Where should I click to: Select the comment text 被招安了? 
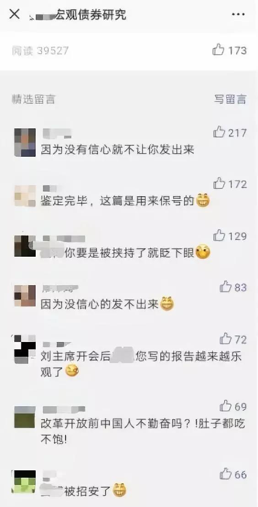(87, 491)
